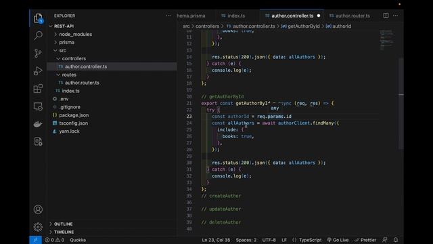Click Quokka in the status bar
Viewport: 433px width, 244px height.
pyautogui.click(x=78, y=240)
